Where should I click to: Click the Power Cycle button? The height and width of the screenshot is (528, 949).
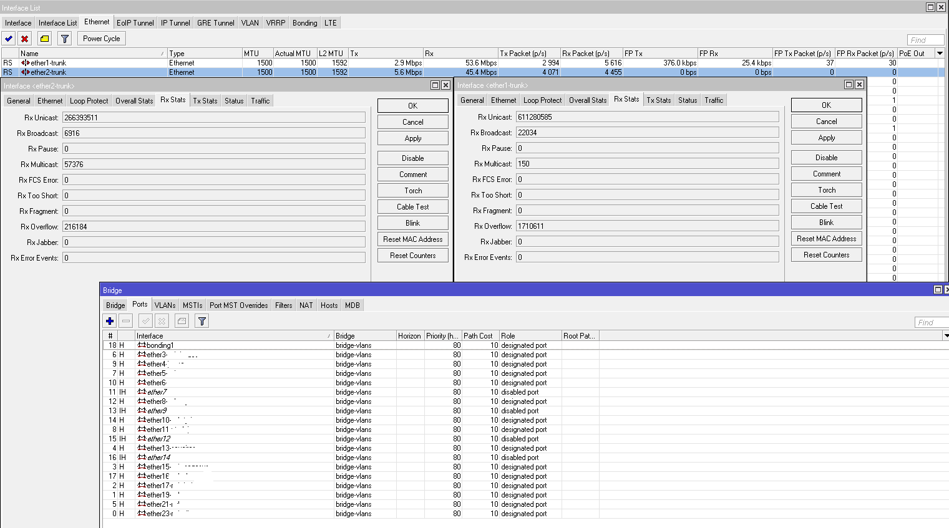(x=102, y=39)
